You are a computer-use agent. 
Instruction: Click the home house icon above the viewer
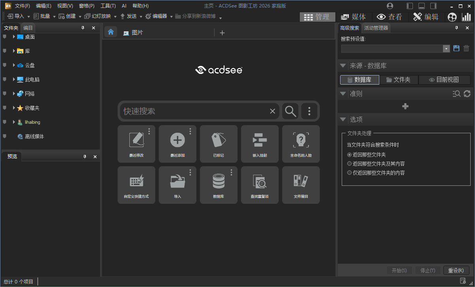pyautogui.click(x=110, y=32)
